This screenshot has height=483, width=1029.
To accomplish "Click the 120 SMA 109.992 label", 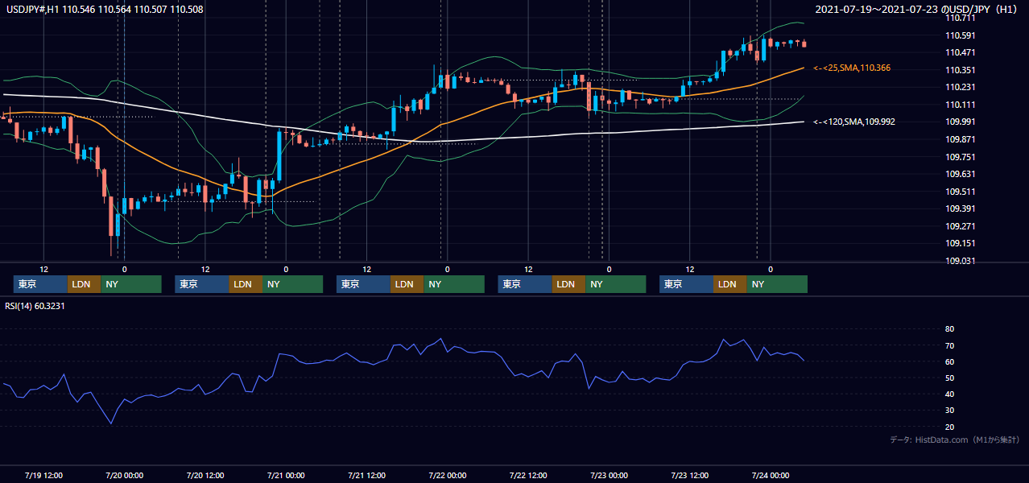I will click(854, 122).
